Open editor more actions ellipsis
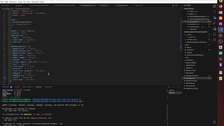The image size is (224, 126). pos(179,6)
